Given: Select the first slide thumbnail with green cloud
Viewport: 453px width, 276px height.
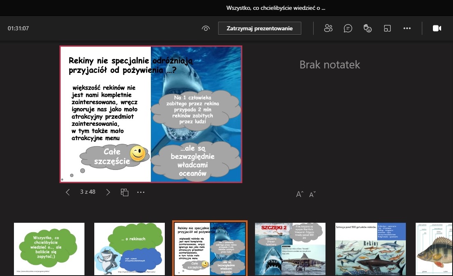Looking at the screenshot, I should click(x=49, y=249).
